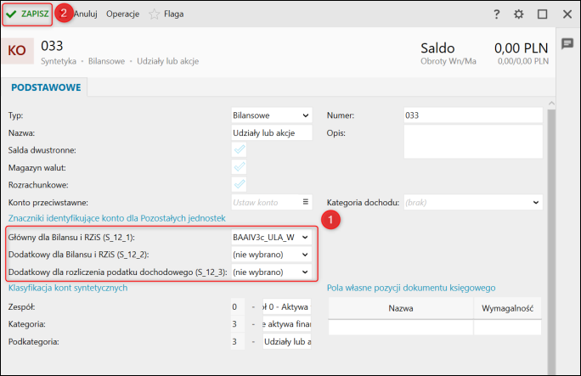Open the Dodatkowy podatku dochodowego S_12_3 dropdown
Image resolution: width=581 pixels, height=376 pixels.
click(x=272, y=272)
